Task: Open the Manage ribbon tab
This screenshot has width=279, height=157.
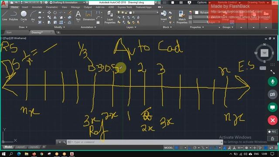Action: [75, 7]
